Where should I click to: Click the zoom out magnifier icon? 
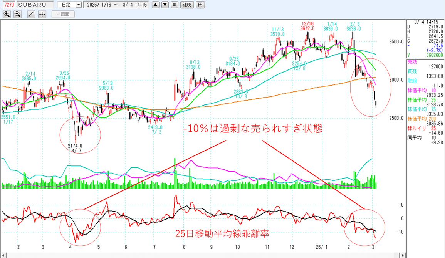coord(18,14)
